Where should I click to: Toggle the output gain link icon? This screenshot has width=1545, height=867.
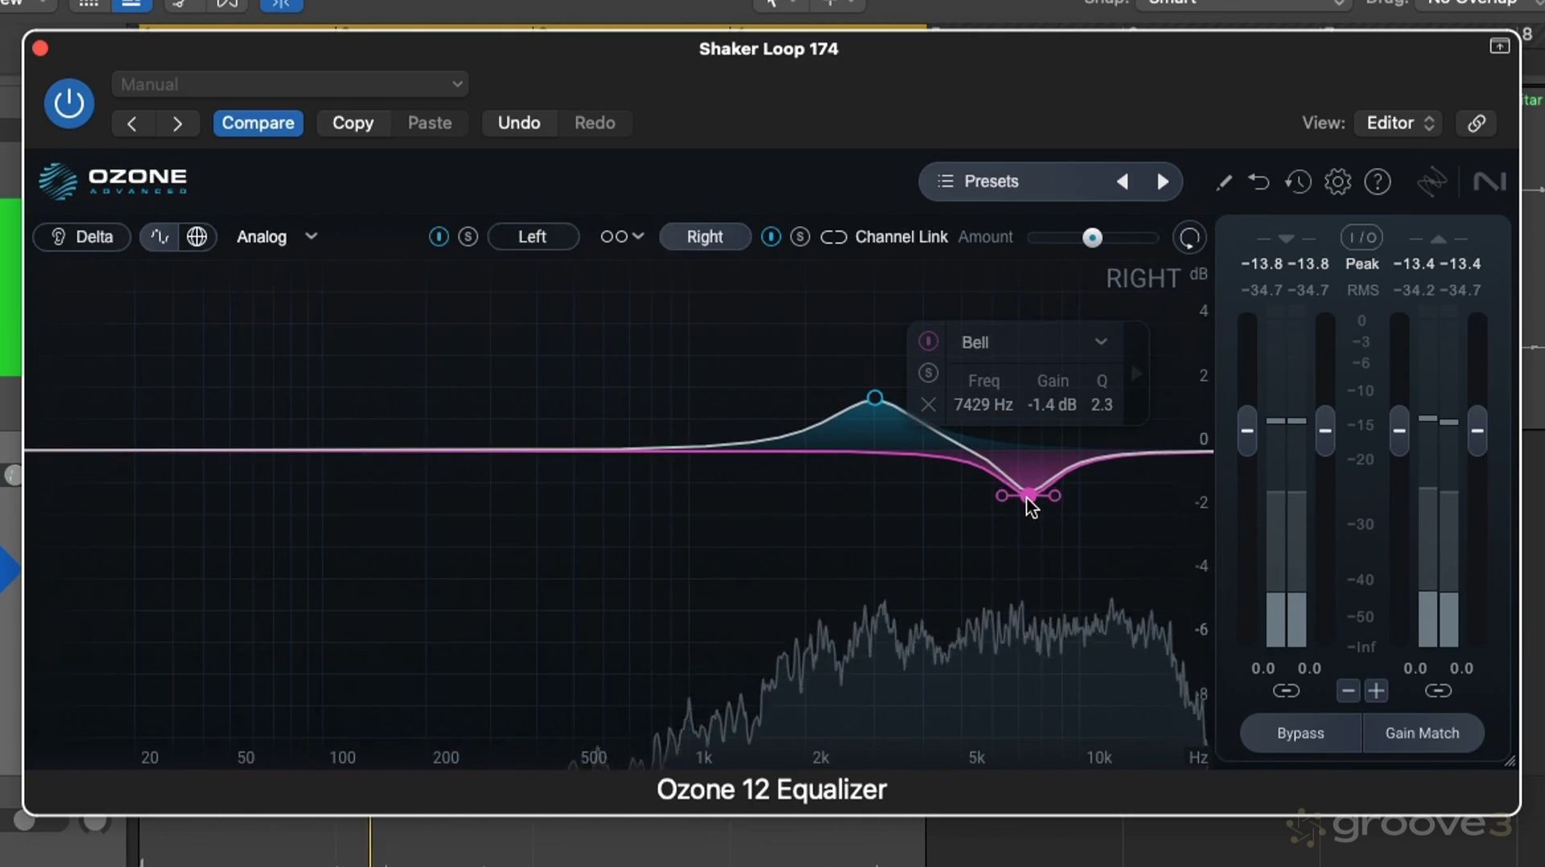pyautogui.click(x=1438, y=691)
